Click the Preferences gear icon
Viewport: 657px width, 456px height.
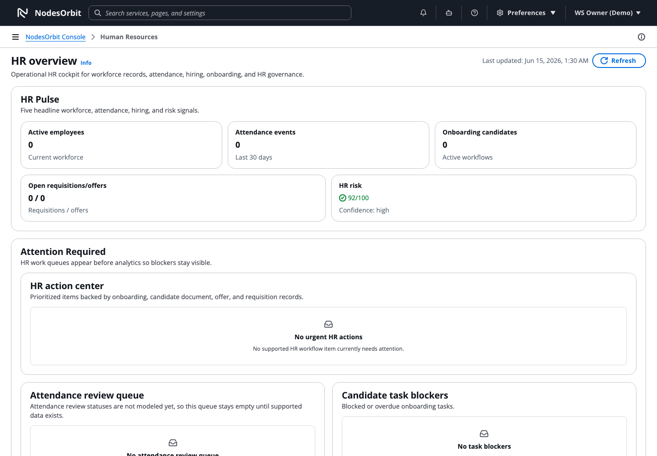click(x=500, y=13)
